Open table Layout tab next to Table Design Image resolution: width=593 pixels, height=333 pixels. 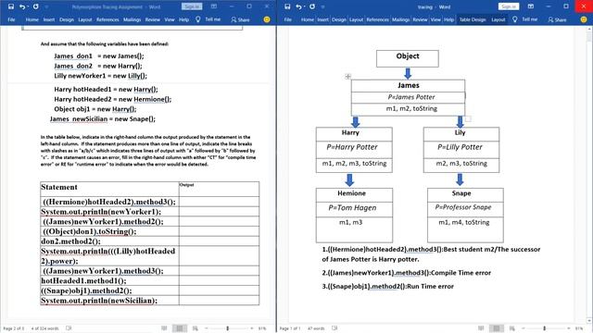pyautogui.click(x=498, y=19)
